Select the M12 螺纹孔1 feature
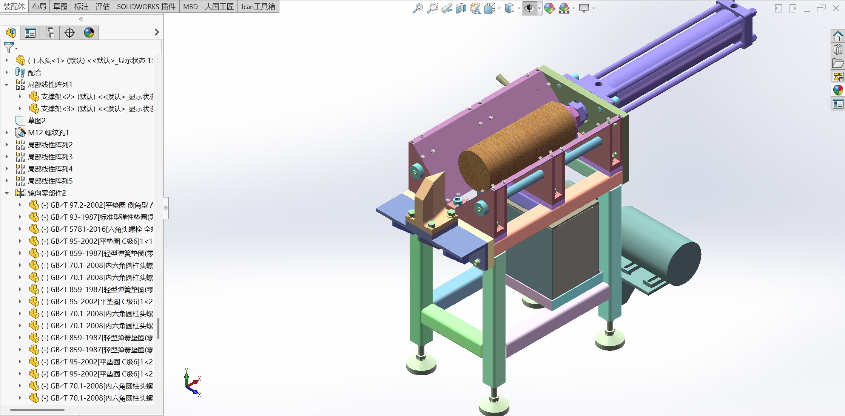 [48, 133]
